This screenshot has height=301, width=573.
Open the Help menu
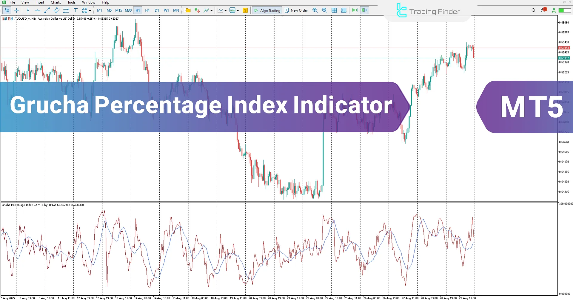click(x=105, y=2)
